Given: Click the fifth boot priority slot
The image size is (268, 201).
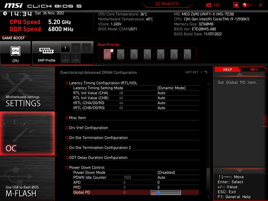Looking at the screenshot, I should 161,54.
